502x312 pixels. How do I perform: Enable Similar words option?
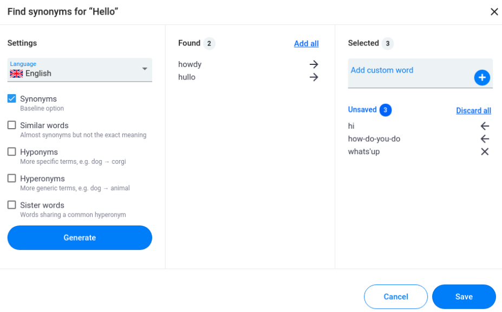(12, 125)
